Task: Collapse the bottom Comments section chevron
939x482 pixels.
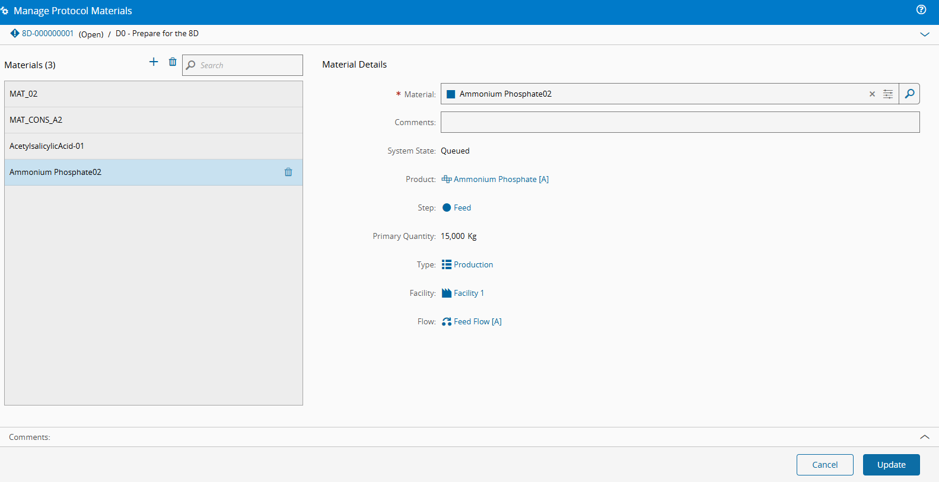Action: pos(924,437)
